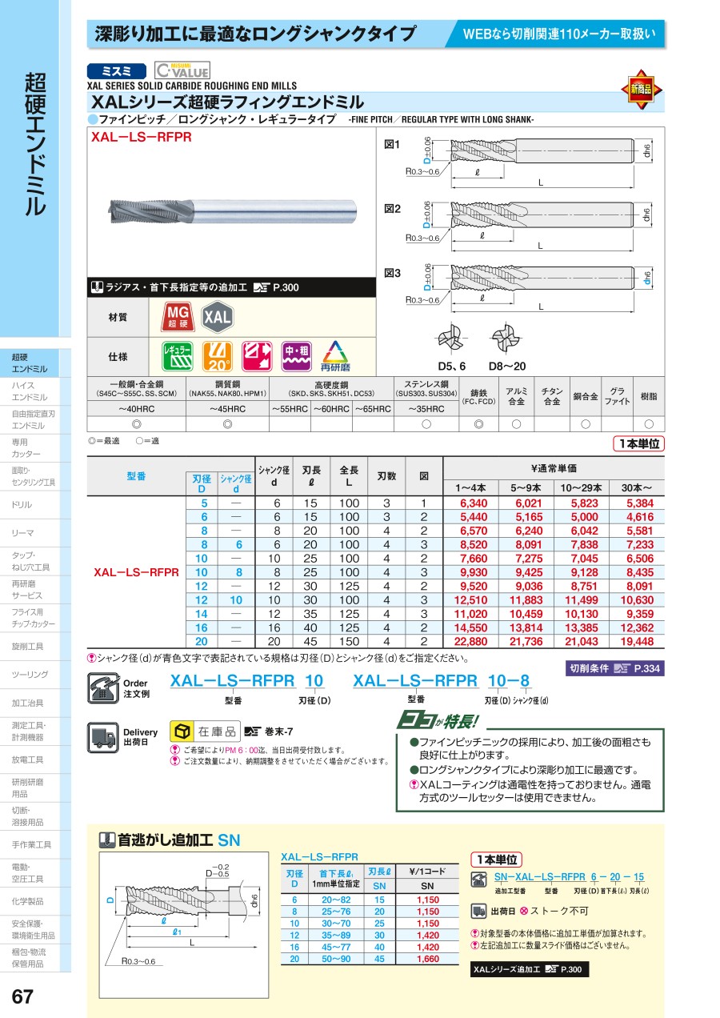This screenshot has height=1018, width=720.
Task: Click the 図3 tool diagram
Action: pyautogui.click(x=531, y=287)
